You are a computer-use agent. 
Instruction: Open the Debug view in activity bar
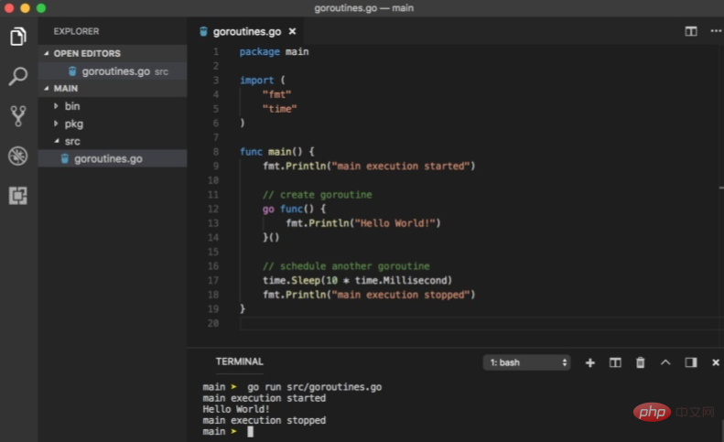tap(18, 156)
